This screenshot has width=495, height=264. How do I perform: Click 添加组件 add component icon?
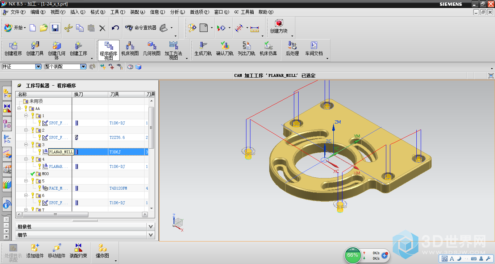35,251
